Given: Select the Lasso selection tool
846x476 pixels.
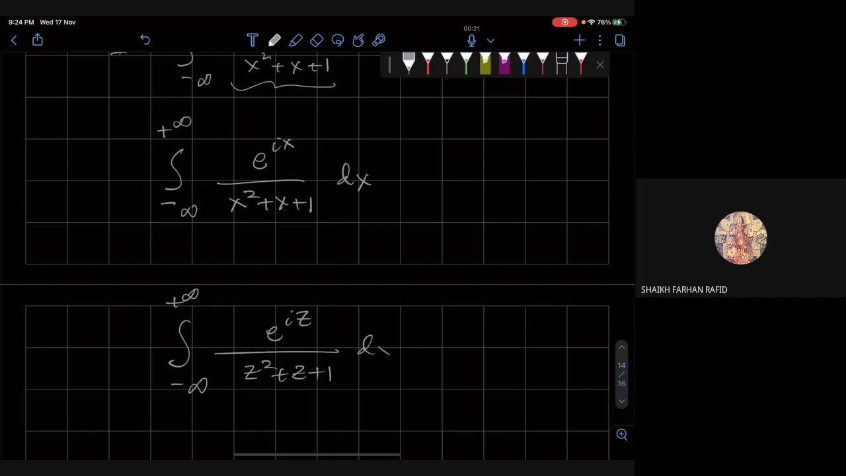Looking at the screenshot, I should pos(338,40).
